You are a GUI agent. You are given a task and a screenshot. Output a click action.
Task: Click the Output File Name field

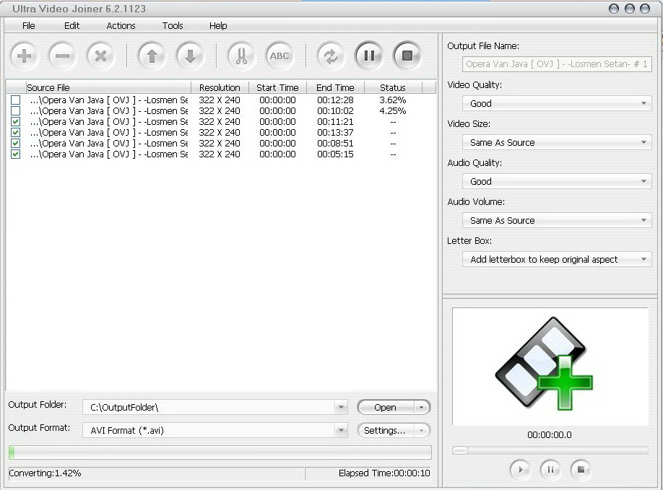[x=557, y=64]
